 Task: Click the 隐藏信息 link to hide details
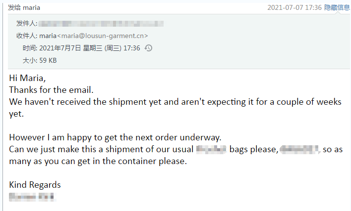337,7
